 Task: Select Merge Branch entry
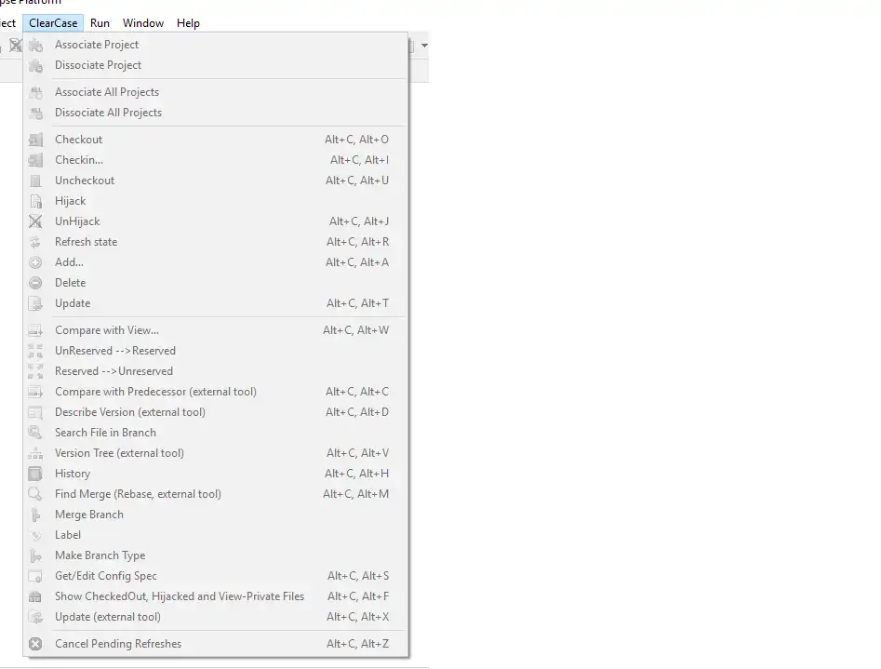coord(215,515)
